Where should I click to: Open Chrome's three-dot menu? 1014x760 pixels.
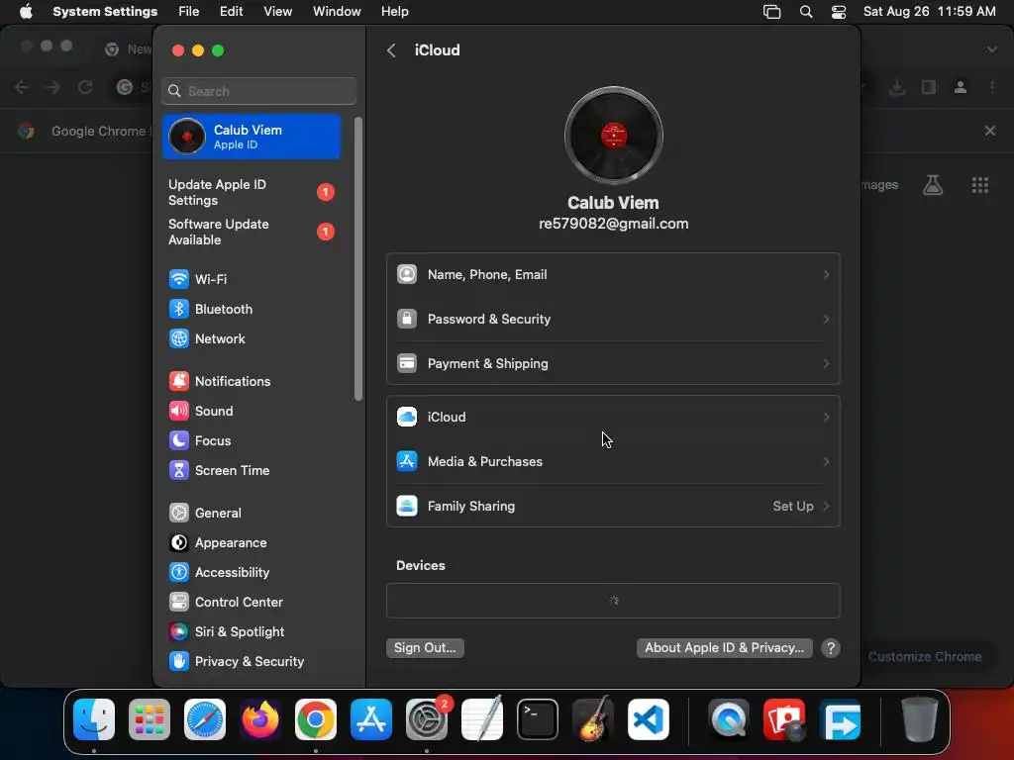click(x=992, y=87)
